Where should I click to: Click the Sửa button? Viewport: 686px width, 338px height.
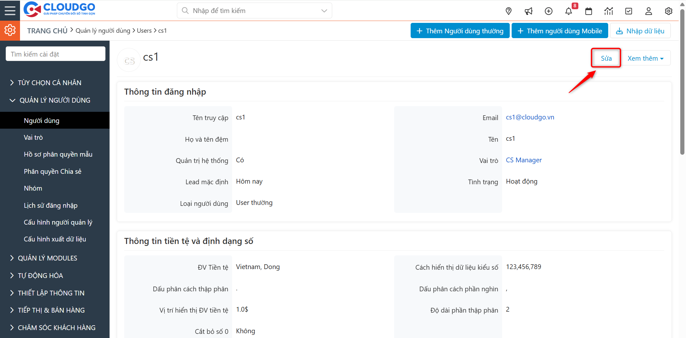pos(605,58)
